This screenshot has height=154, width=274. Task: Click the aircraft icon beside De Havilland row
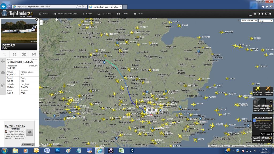click(x=3, y=61)
